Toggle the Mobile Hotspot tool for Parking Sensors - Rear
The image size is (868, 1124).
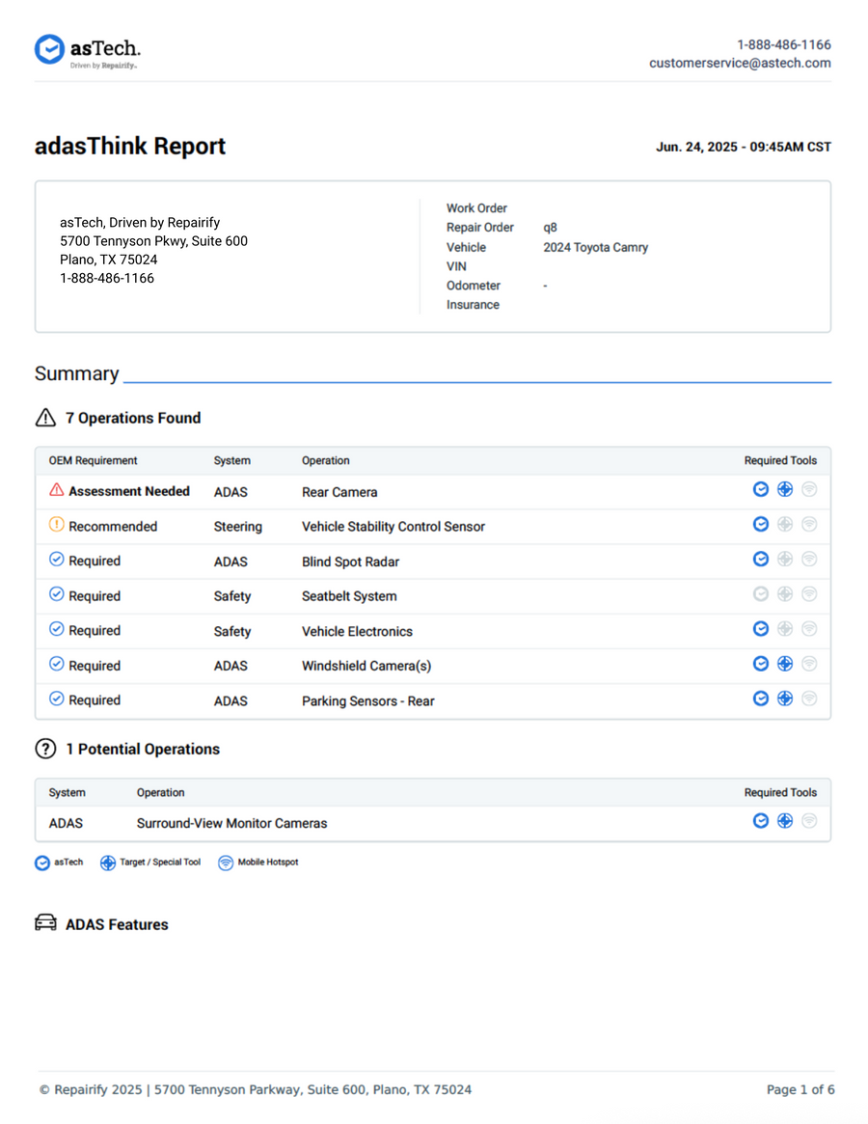coord(808,699)
